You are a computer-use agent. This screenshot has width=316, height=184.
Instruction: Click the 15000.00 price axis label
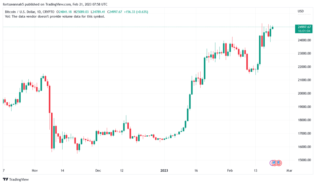tap(304, 160)
